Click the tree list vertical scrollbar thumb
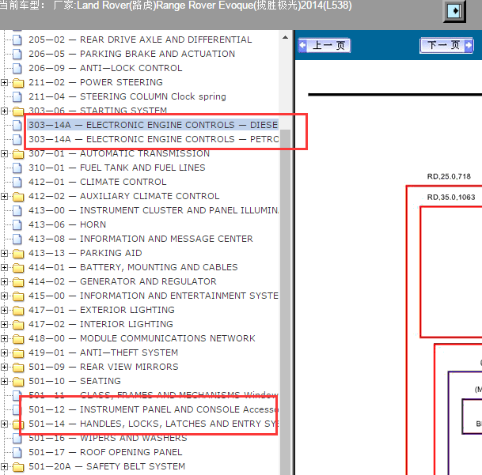Viewport: 482px width, 475px height. pos(285,302)
